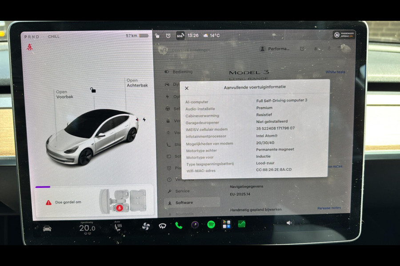Tap the CHILL drive mode label
Viewport: 400px width, 266px height.
tap(54, 37)
